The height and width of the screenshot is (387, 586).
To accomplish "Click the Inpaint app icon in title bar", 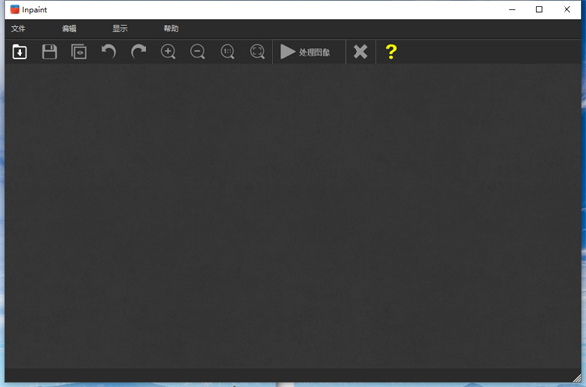I will (x=15, y=10).
